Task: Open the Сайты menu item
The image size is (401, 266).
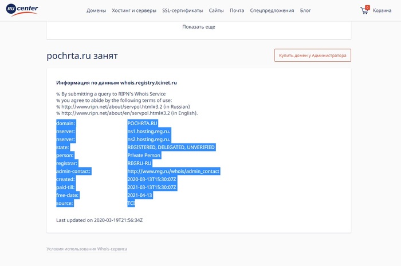Action: 217,10
